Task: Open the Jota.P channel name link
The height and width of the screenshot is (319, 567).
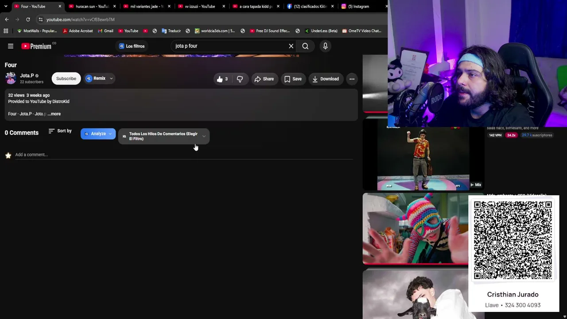Action: tap(27, 76)
